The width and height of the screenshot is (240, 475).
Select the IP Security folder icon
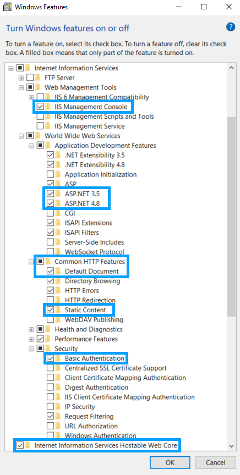58,407
